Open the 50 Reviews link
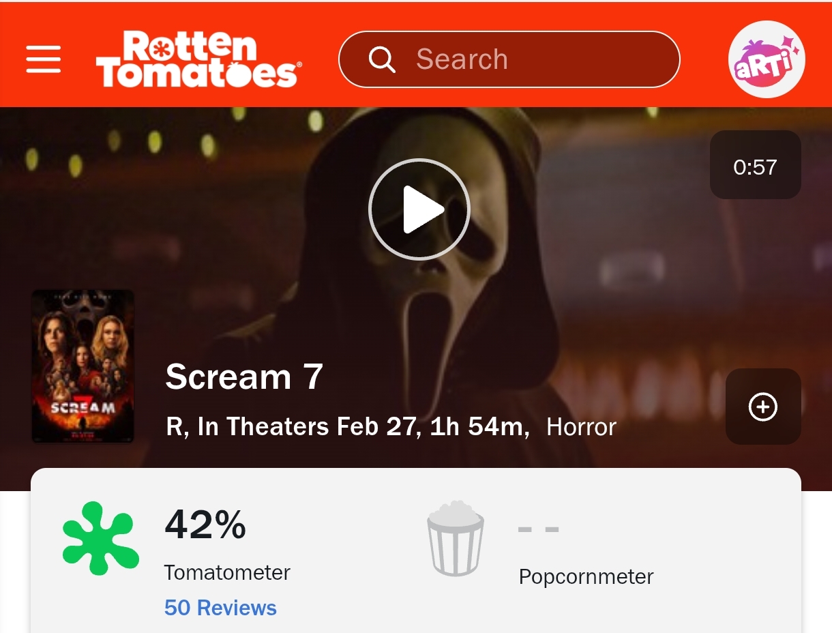The height and width of the screenshot is (633, 832). [x=220, y=608]
